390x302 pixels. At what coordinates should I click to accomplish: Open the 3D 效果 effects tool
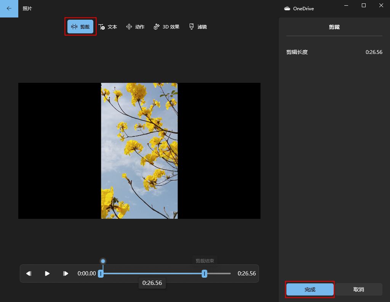point(166,27)
